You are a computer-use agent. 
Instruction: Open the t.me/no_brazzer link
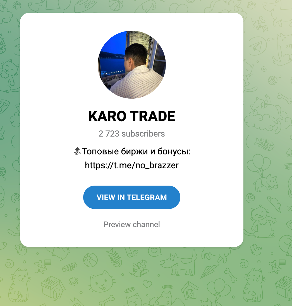[132, 165]
